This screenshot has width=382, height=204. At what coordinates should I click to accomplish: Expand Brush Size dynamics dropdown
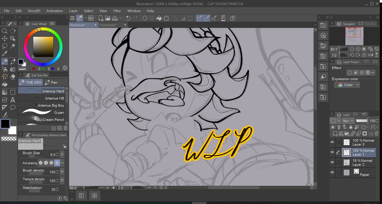[62, 154]
